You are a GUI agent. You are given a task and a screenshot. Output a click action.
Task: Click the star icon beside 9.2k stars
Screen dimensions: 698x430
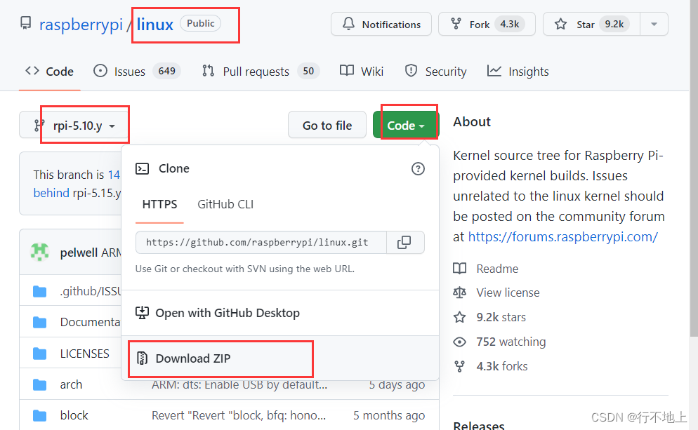tap(459, 317)
